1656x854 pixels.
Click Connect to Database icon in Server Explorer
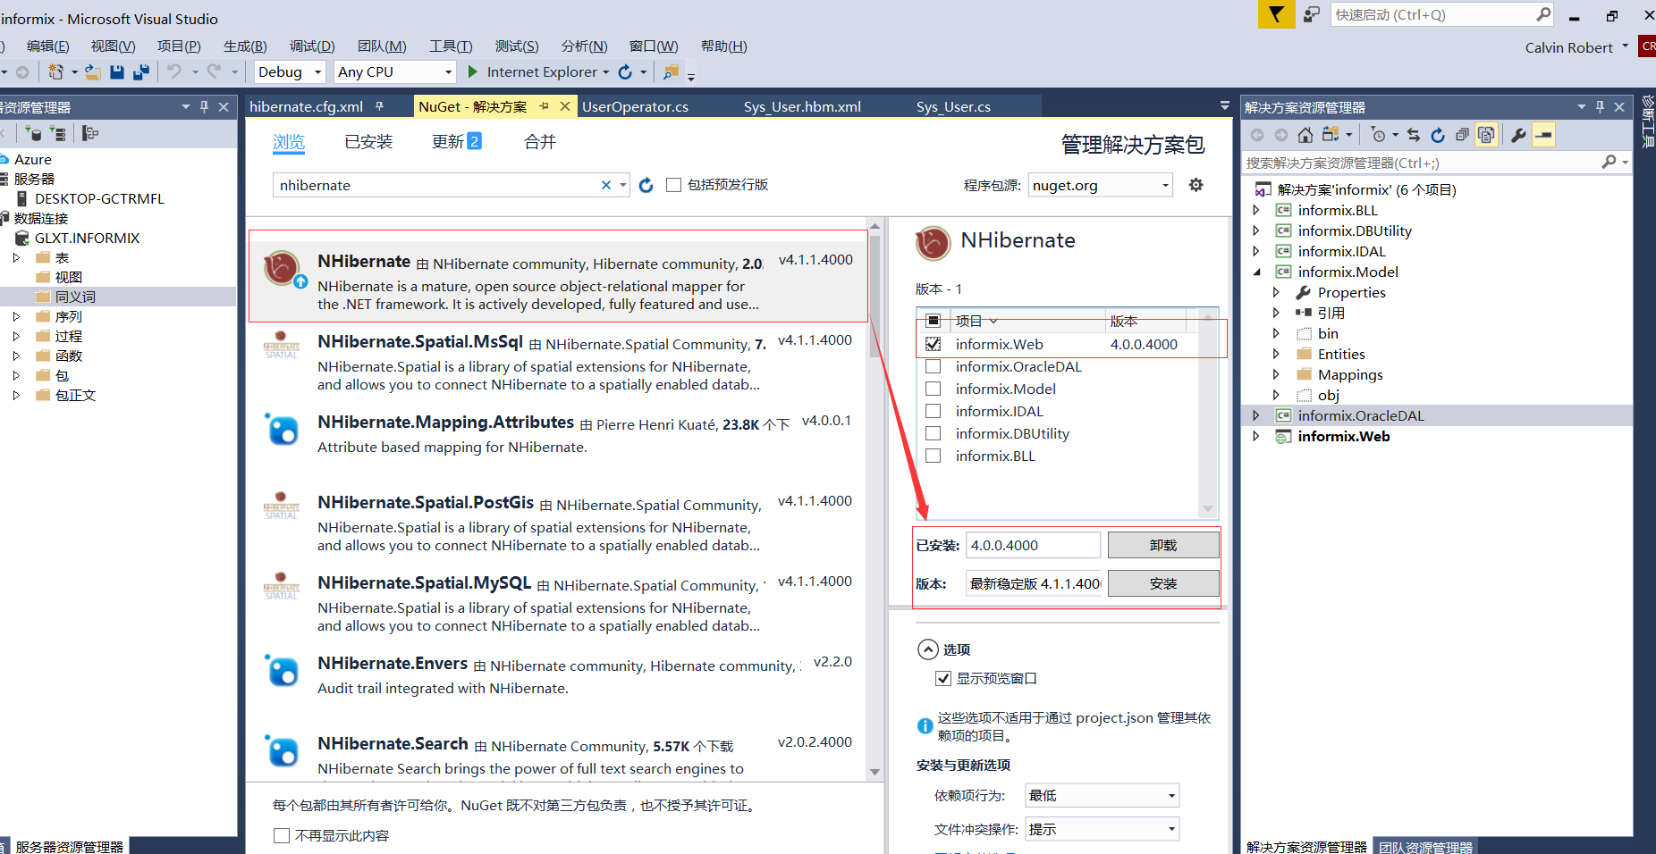pyautogui.click(x=34, y=133)
